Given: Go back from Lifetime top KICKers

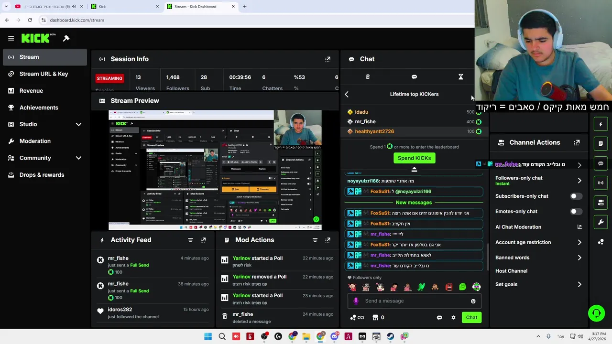Looking at the screenshot, I should pyautogui.click(x=347, y=94).
